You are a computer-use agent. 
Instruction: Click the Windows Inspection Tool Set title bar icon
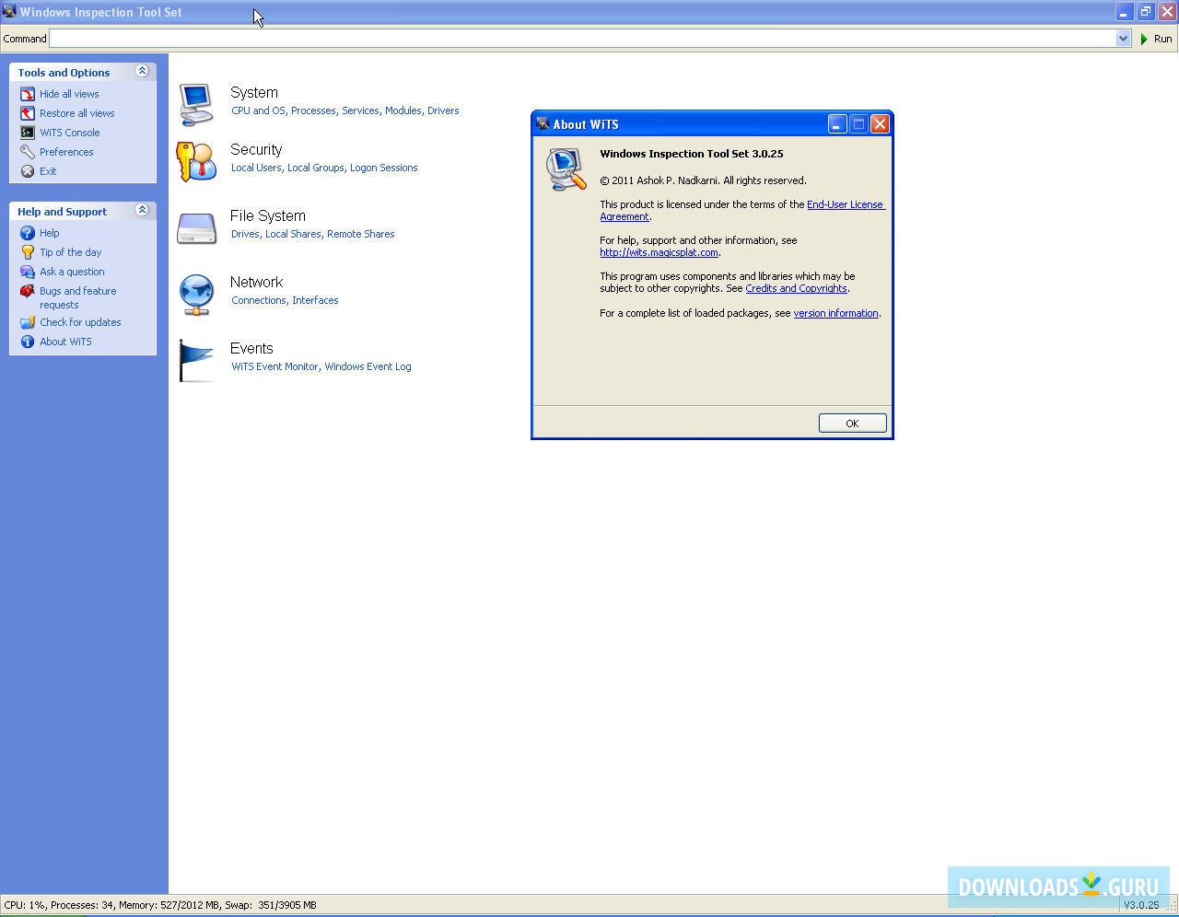(9, 11)
